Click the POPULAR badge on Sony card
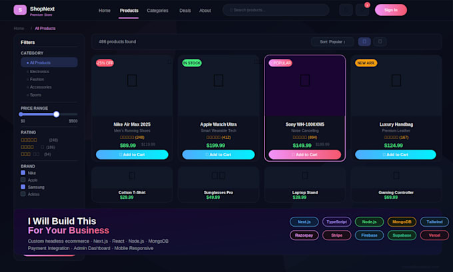 click(280, 63)
